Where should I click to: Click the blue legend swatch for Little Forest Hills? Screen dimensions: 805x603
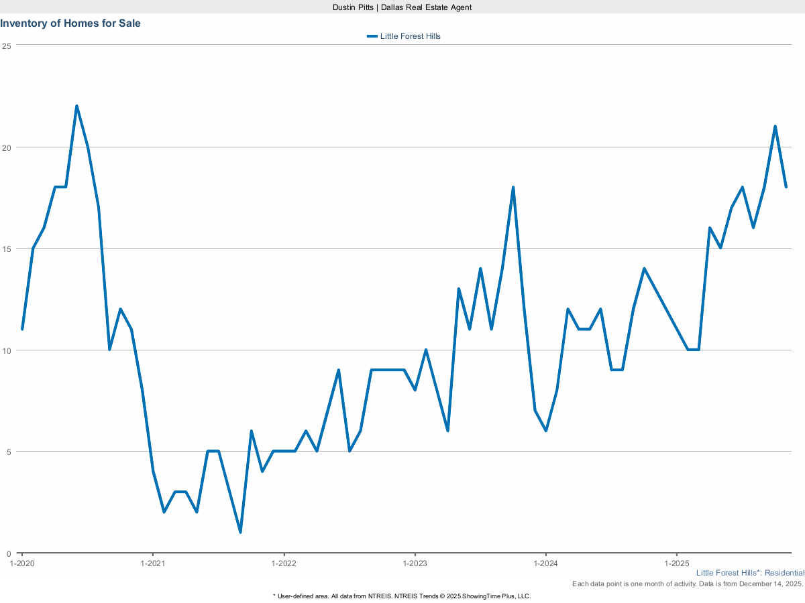coord(372,36)
